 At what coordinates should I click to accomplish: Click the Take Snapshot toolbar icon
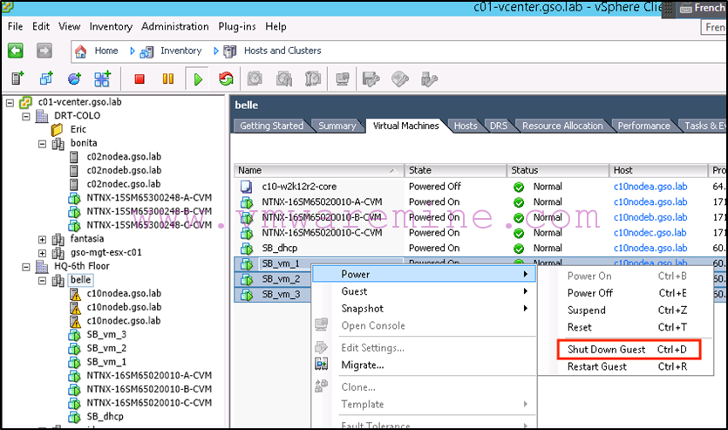point(255,79)
